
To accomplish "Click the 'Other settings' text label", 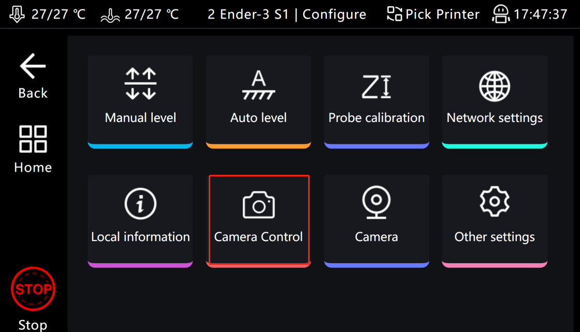I will pos(495,237).
